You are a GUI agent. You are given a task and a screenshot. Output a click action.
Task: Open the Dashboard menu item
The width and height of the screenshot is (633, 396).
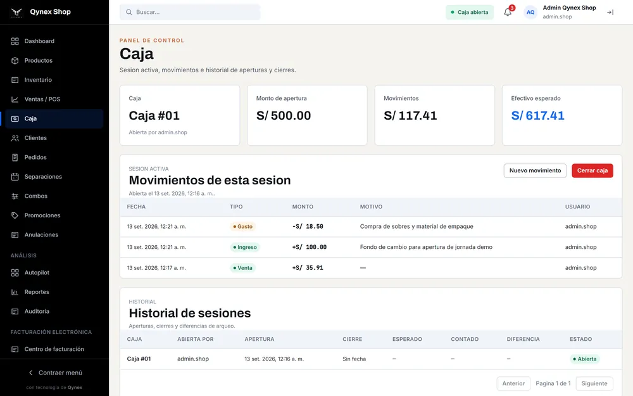tap(54, 41)
